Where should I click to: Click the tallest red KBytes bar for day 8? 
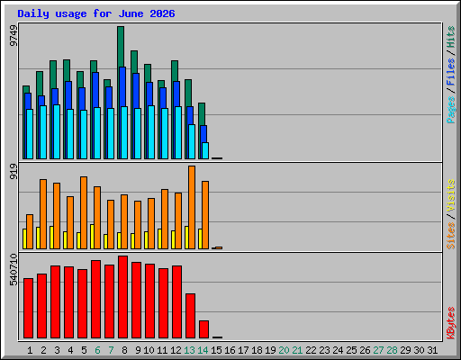pyautogui.click(x=122, y=297)
